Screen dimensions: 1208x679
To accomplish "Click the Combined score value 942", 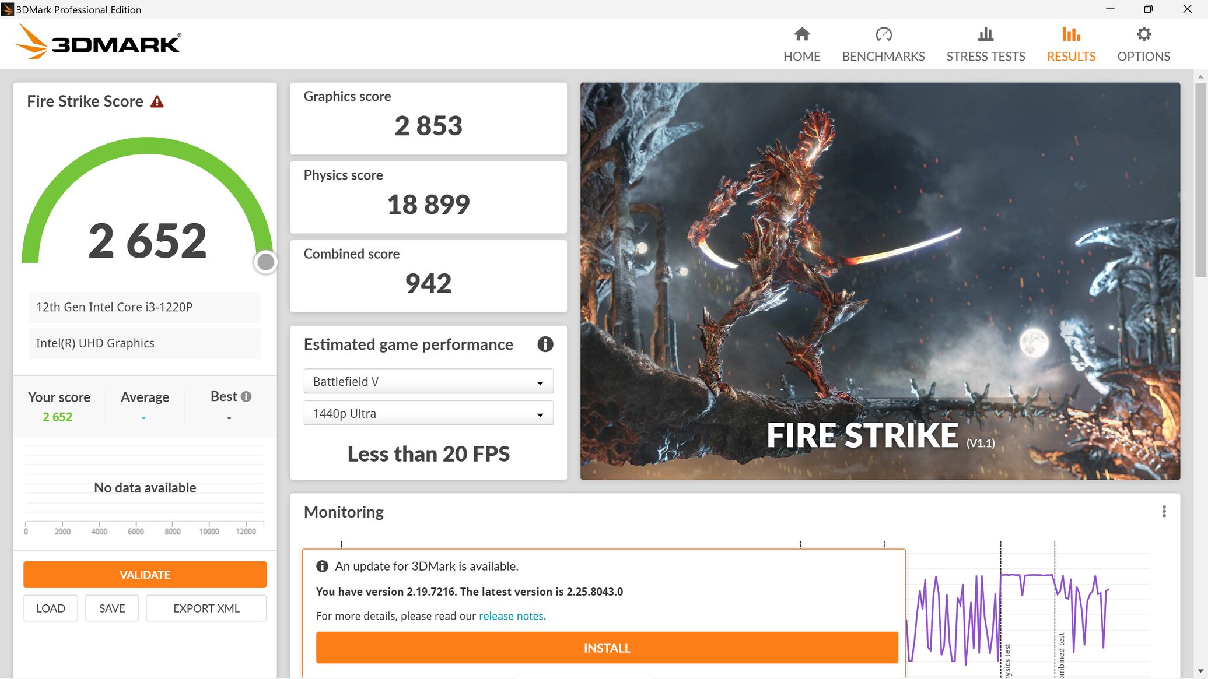I will [428, 284].
